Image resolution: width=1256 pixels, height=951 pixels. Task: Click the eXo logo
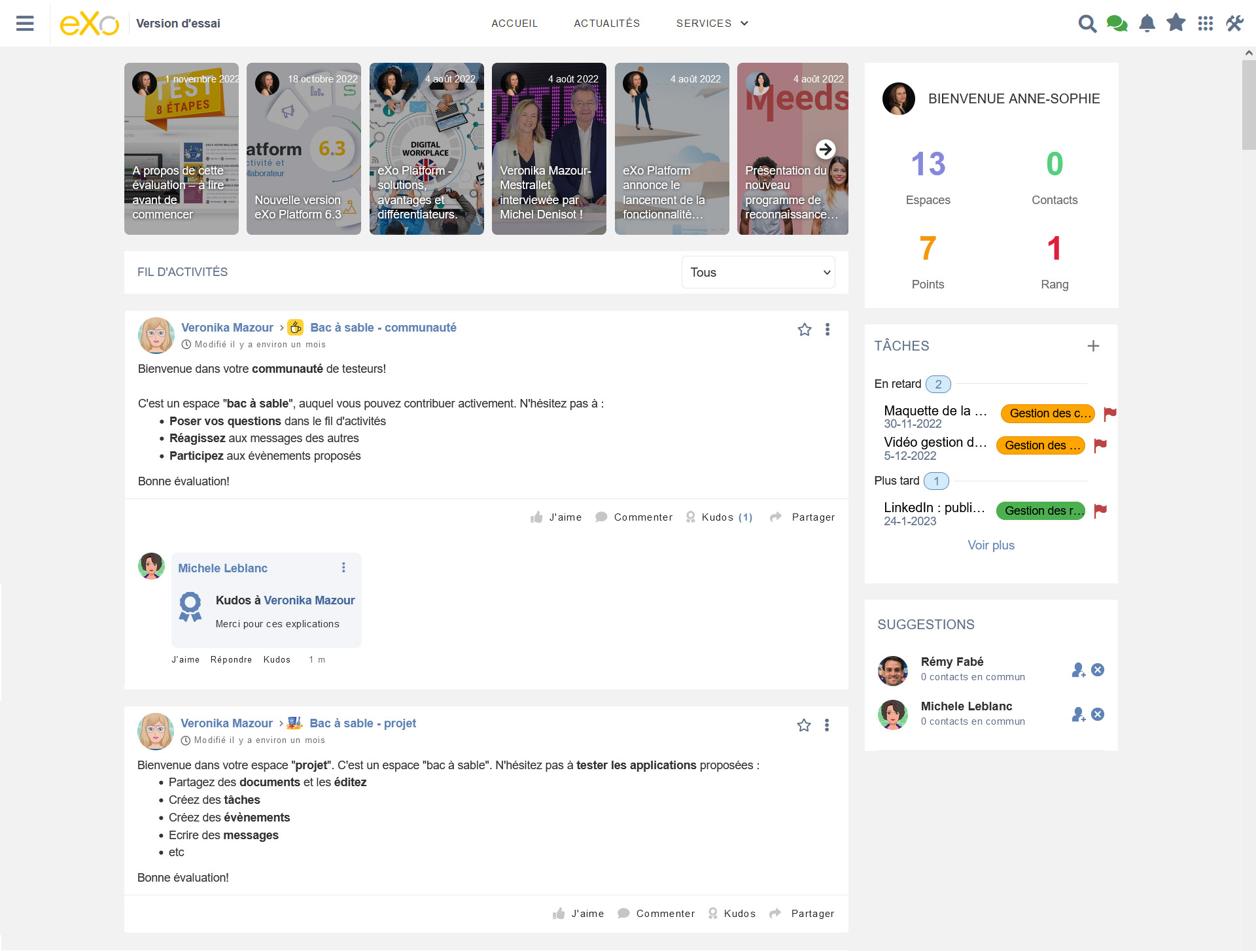(90, 24)
